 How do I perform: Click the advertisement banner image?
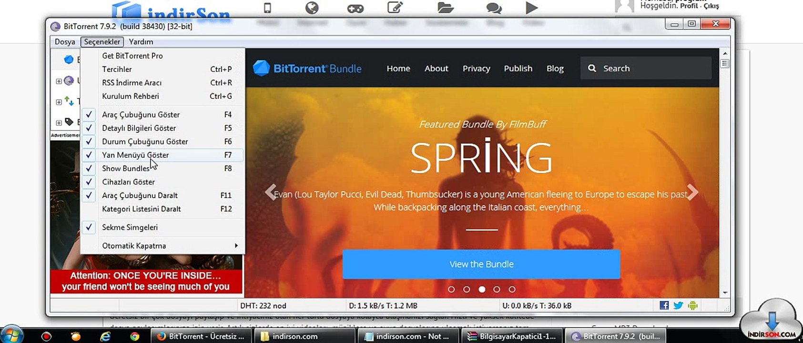(146, 216)
